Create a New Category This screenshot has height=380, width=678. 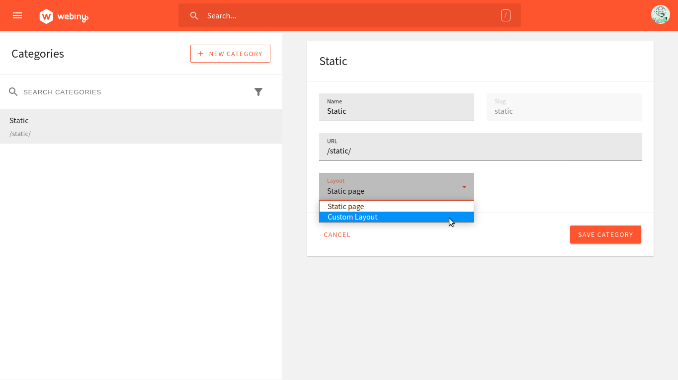230,53
